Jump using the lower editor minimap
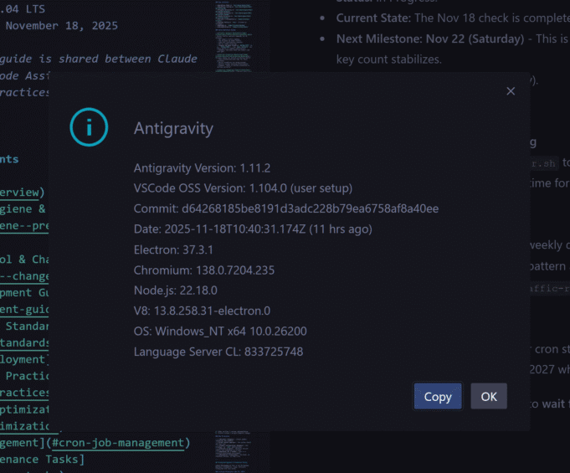570x473 pixels. point(234,452)
